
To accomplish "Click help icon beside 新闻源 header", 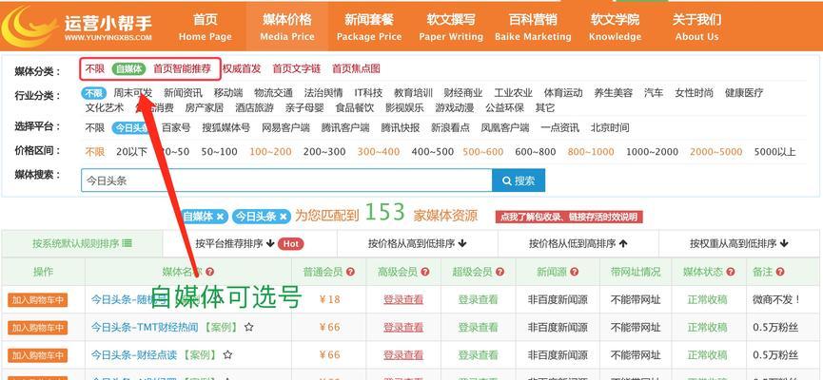I will [x=575, y=272].
